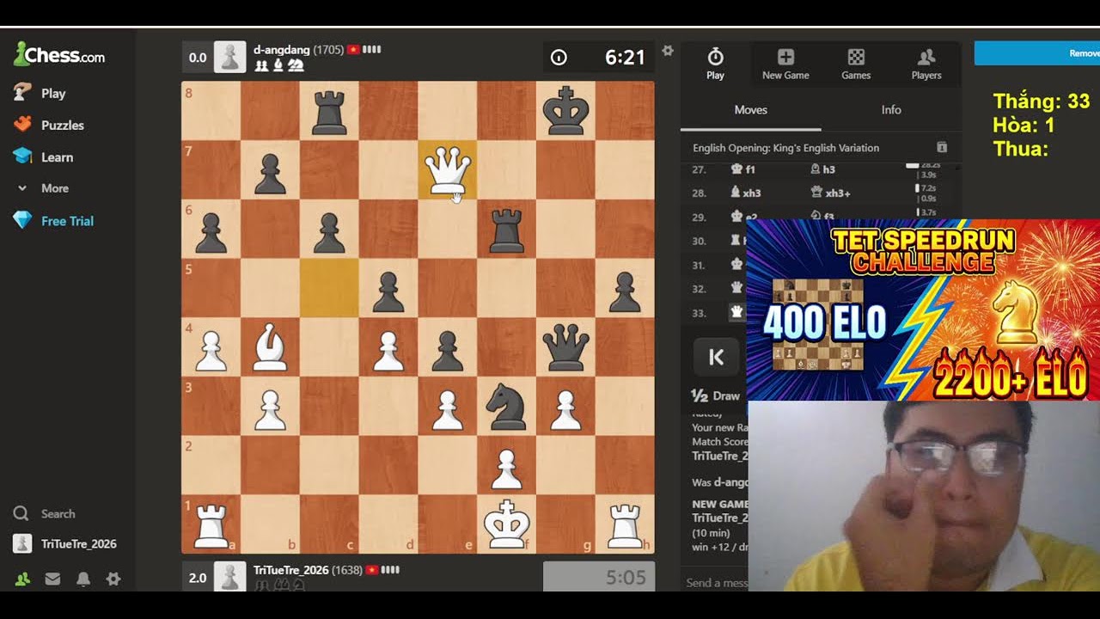Open the opening explorer book icon
Image resolution: width=1100 pixels, height=619 pixels.
pyautogui.click(x=942, y=148)
